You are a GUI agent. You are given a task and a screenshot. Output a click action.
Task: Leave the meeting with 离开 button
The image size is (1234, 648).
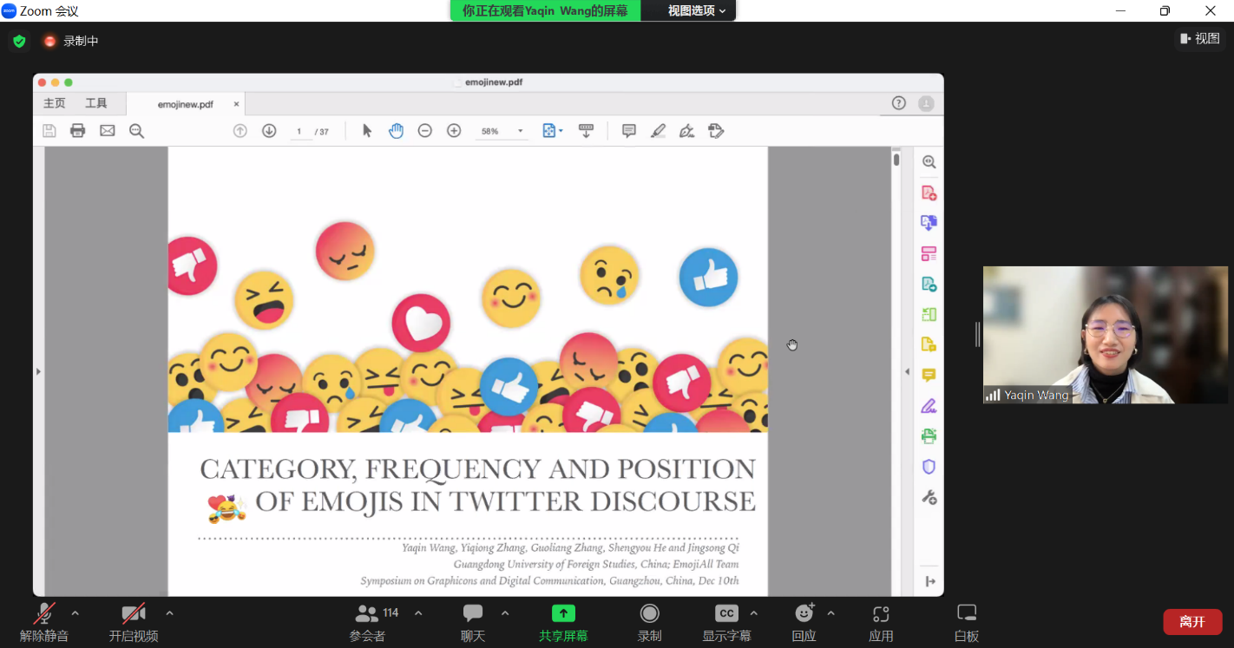point(1192,622)
